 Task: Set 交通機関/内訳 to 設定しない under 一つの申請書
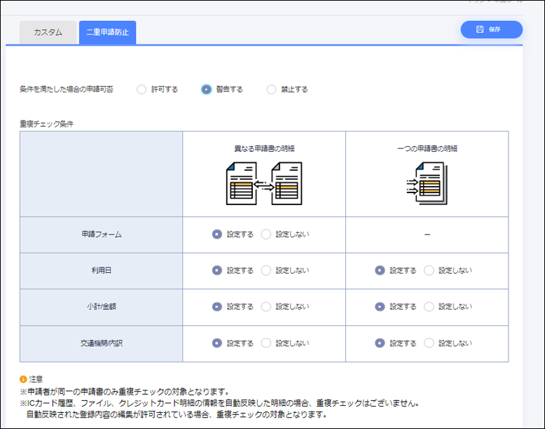[x=429, y=343]
